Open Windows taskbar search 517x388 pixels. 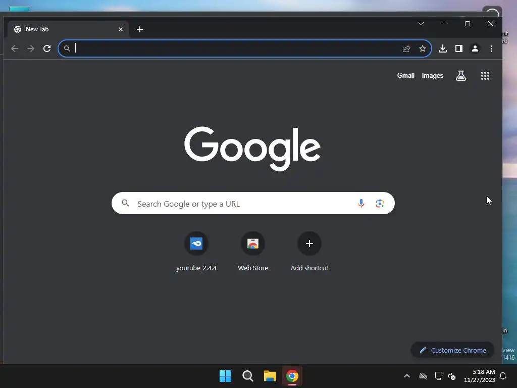pos(247,376)
